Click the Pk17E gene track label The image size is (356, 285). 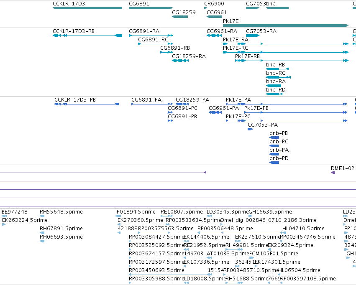231,21
